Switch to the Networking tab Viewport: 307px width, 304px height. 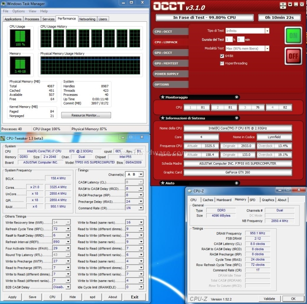pyautogui.click(x=87, y=19)
